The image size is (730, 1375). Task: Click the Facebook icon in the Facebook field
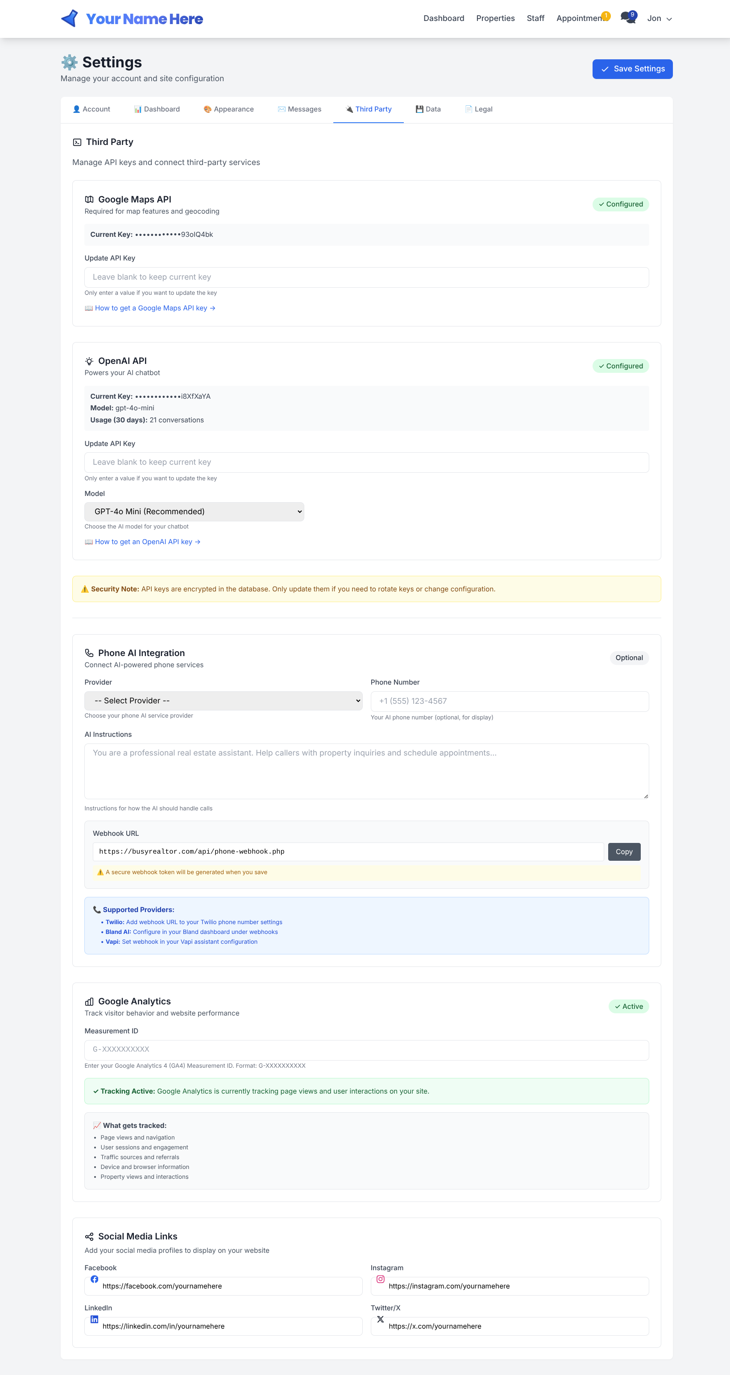click(95, 1278)
